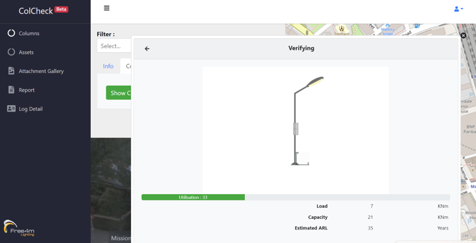Viewport: 476px width, 243px height.
Task: Switch to the Info tab
Action: coord(108,66)
